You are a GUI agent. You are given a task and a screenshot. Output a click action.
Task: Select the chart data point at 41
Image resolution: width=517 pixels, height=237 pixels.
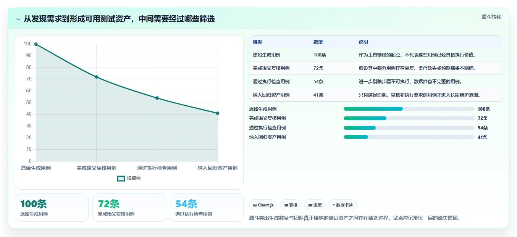(x=218, y=113)
